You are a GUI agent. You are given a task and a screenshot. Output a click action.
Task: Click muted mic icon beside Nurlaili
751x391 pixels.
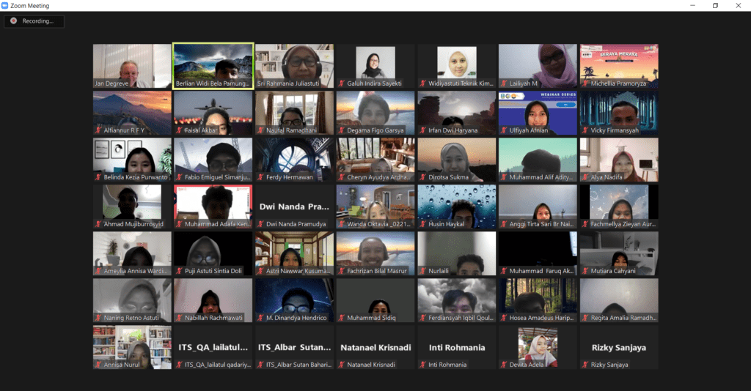click(422, 271)
